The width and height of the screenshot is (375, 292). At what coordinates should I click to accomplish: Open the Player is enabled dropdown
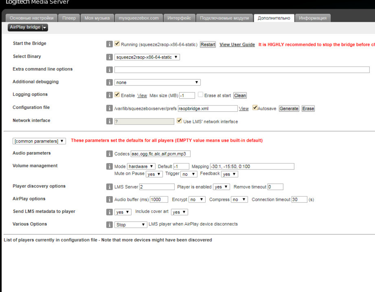221,187
